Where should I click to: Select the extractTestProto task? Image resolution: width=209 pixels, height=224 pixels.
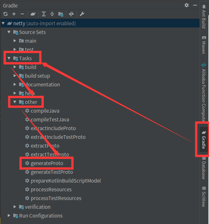(x=50, y=154)
